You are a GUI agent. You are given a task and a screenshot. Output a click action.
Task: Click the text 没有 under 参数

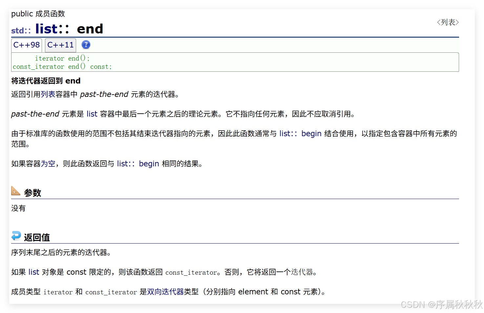[x=18, y=208]
